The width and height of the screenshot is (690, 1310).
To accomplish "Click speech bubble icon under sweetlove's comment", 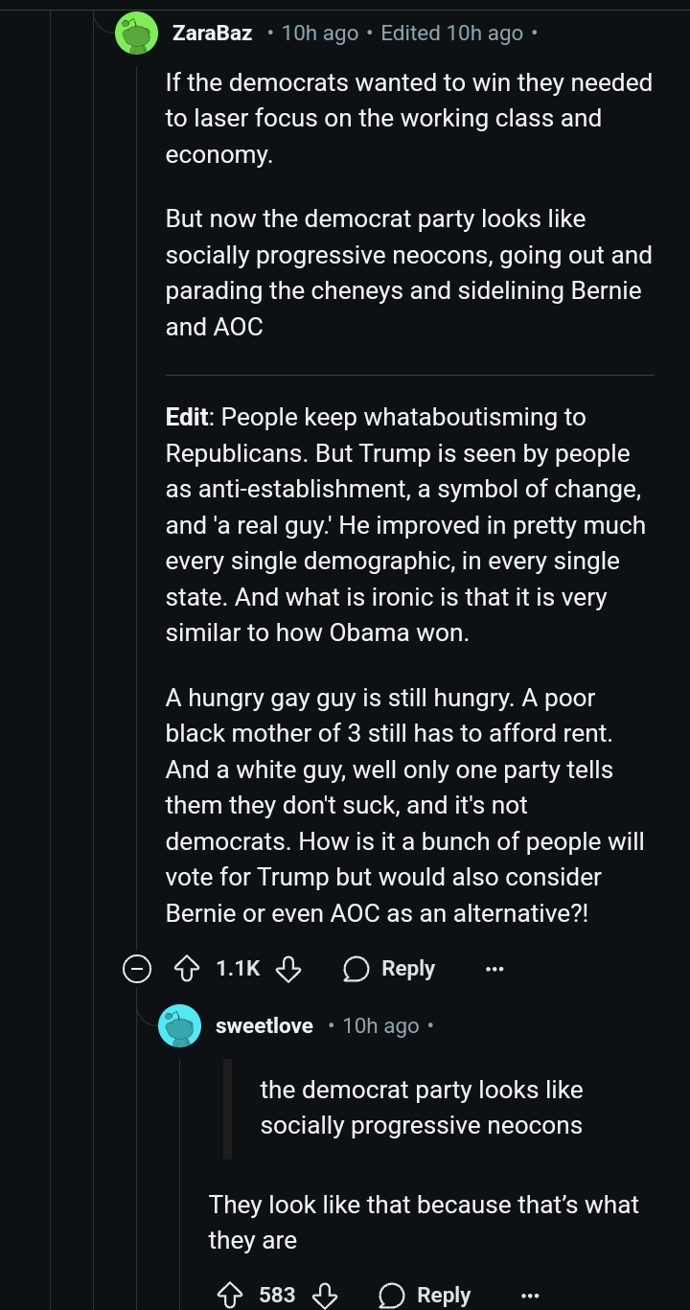I will [x=391, y=1295].
